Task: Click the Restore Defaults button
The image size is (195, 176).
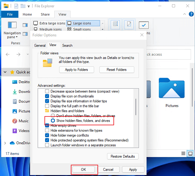Action: [x=123, y=156]
